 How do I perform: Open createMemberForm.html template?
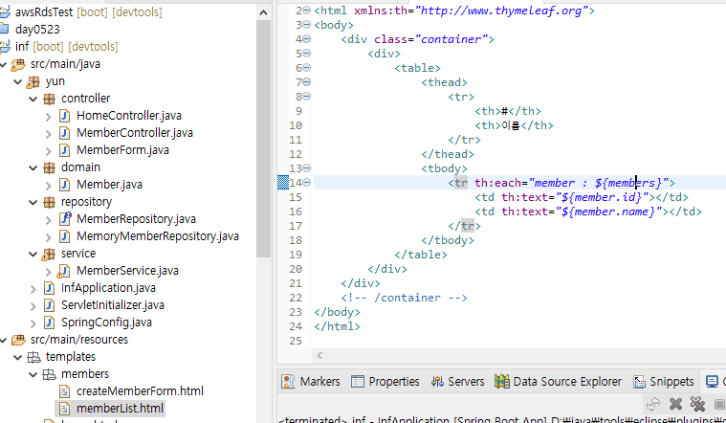(140, 391)
